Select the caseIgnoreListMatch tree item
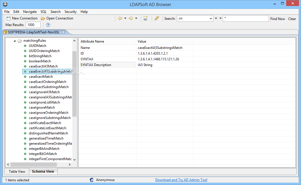Viewport: 301px width, 185px height. pyautogui.click(x=44, y=102)
